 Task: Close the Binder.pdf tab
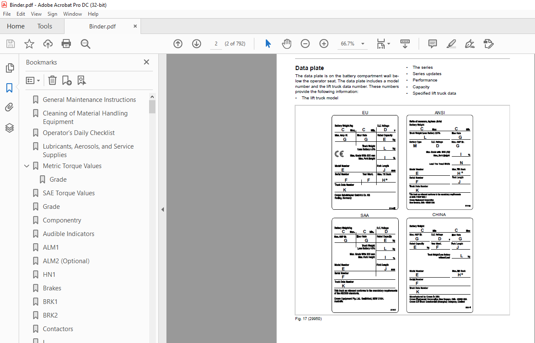(135, 26)
